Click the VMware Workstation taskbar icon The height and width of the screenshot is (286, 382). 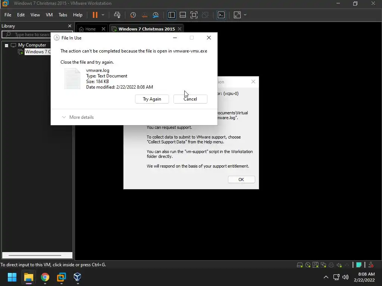coord(62,277)
